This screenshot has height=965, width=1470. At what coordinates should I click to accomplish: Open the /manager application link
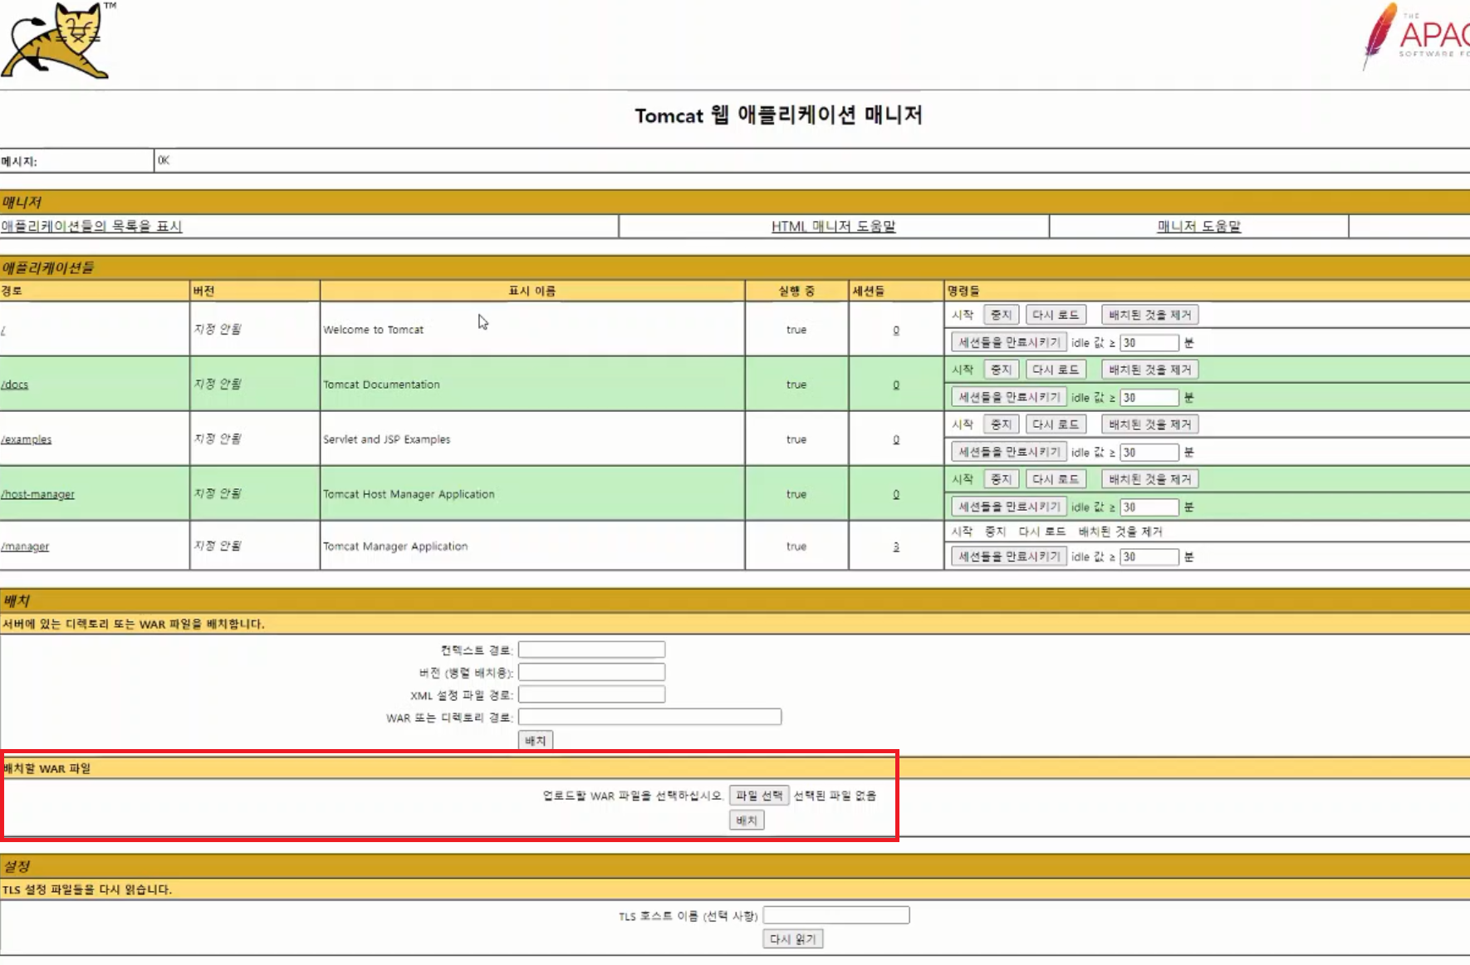[25, 546]
